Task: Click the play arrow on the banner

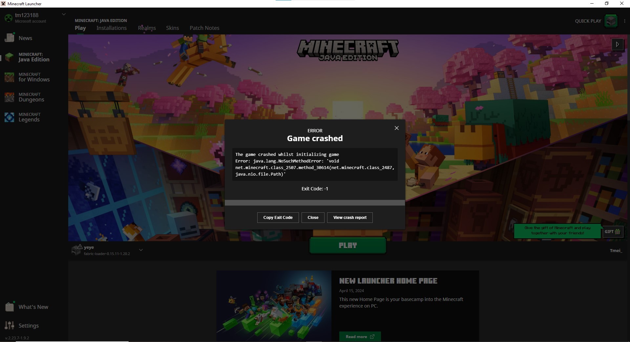Action: tap(618, 44)
